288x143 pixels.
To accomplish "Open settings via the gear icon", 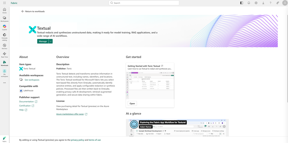I will (256, 3).
